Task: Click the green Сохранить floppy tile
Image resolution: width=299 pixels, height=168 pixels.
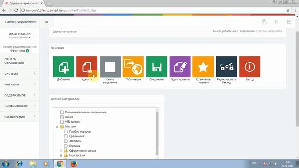Action: point(157,67)
